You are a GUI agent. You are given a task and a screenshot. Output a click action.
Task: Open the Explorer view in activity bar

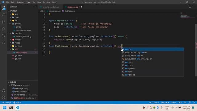pos(3,8)
